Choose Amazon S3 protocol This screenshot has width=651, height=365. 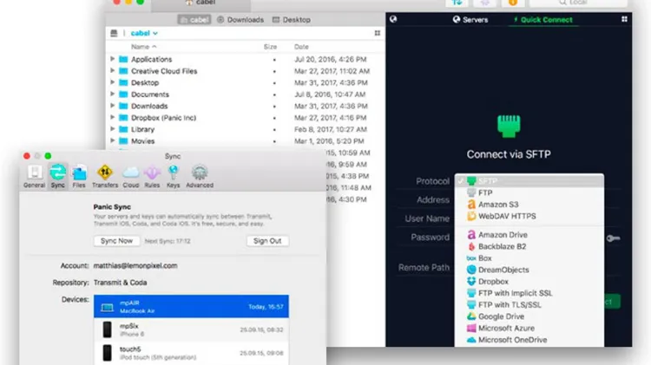529,205
